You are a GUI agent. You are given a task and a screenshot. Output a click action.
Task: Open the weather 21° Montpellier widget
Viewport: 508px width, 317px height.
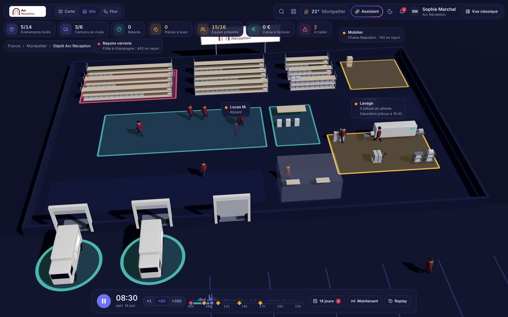325,11
